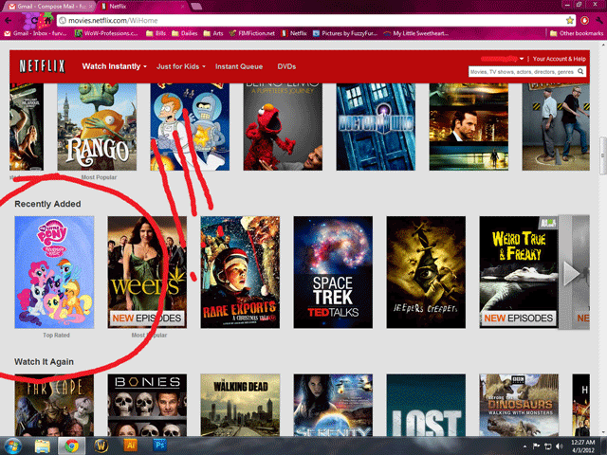Click the volume speaker tray icon
The height and width of the screenshot is (455, 607).
click(559, 446)
